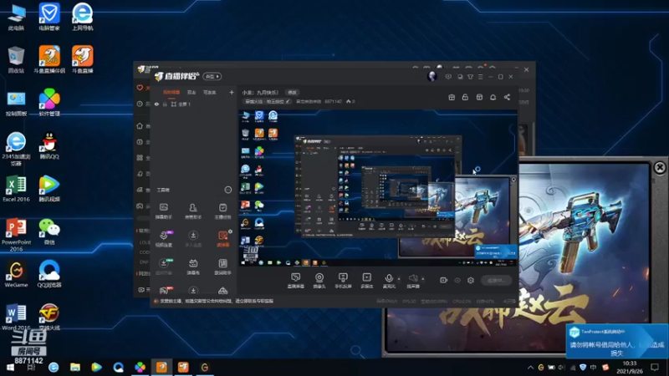The image size is (669, 376).
Task: Select the 全屏 1 source row
Action: coord(194,104)
